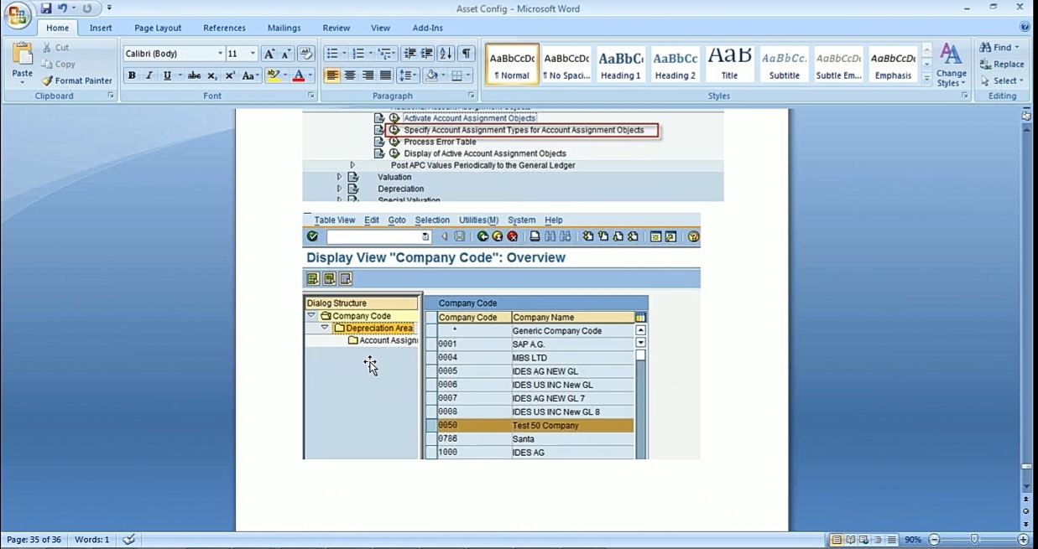Toggle underline formatting
The height and width of the screenshot is (549, 1038).
(167, 75)
